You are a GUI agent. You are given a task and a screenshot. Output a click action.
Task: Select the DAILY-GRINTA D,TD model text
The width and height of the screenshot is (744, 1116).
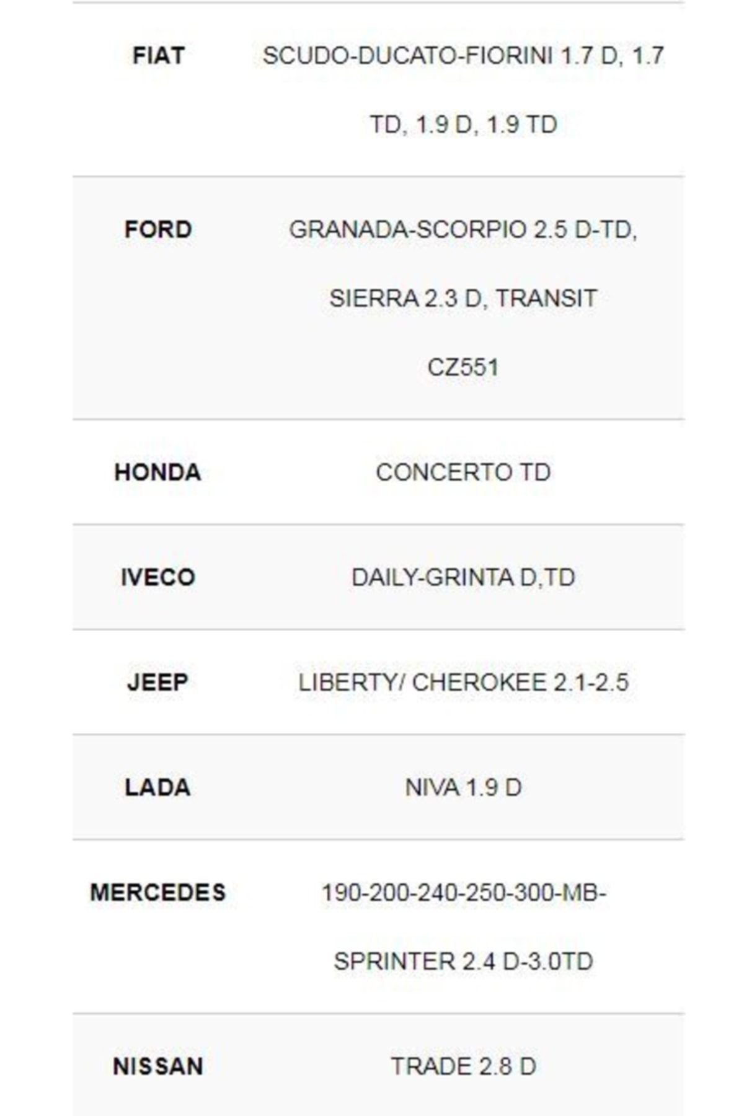click(x=463, y=577)
